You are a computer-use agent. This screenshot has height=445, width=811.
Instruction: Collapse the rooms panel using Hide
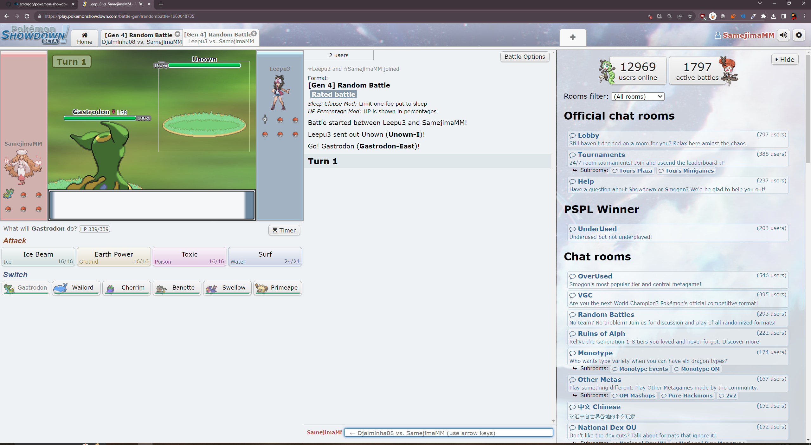pos(785,59)
